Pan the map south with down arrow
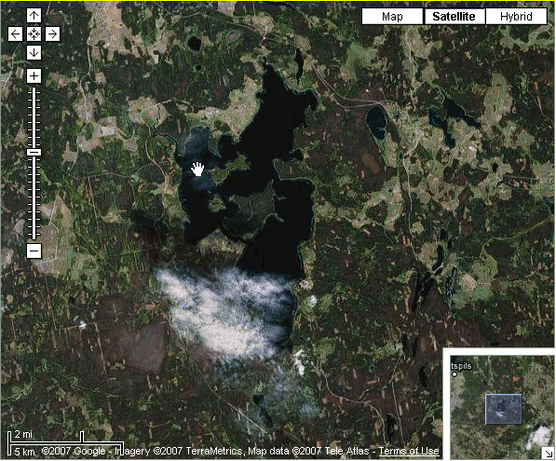This screenshot has width=556, height=461. point(34,52)
